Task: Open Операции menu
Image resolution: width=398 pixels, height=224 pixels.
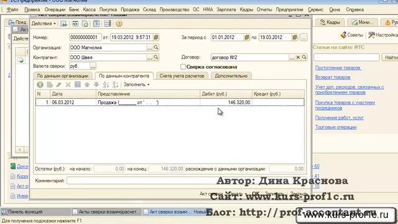Action: [55, 10]
